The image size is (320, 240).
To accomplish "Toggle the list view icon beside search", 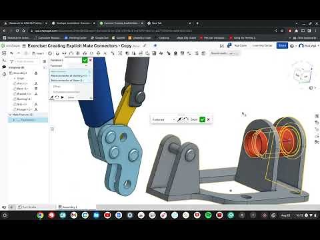I will point(44,61).
